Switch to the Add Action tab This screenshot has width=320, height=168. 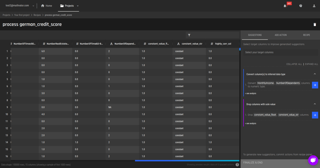[x=280, y=35]
